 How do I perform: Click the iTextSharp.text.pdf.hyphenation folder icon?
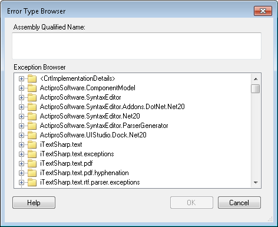click(32, 173)
